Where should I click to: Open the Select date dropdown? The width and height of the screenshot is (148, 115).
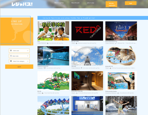(19, 56)
